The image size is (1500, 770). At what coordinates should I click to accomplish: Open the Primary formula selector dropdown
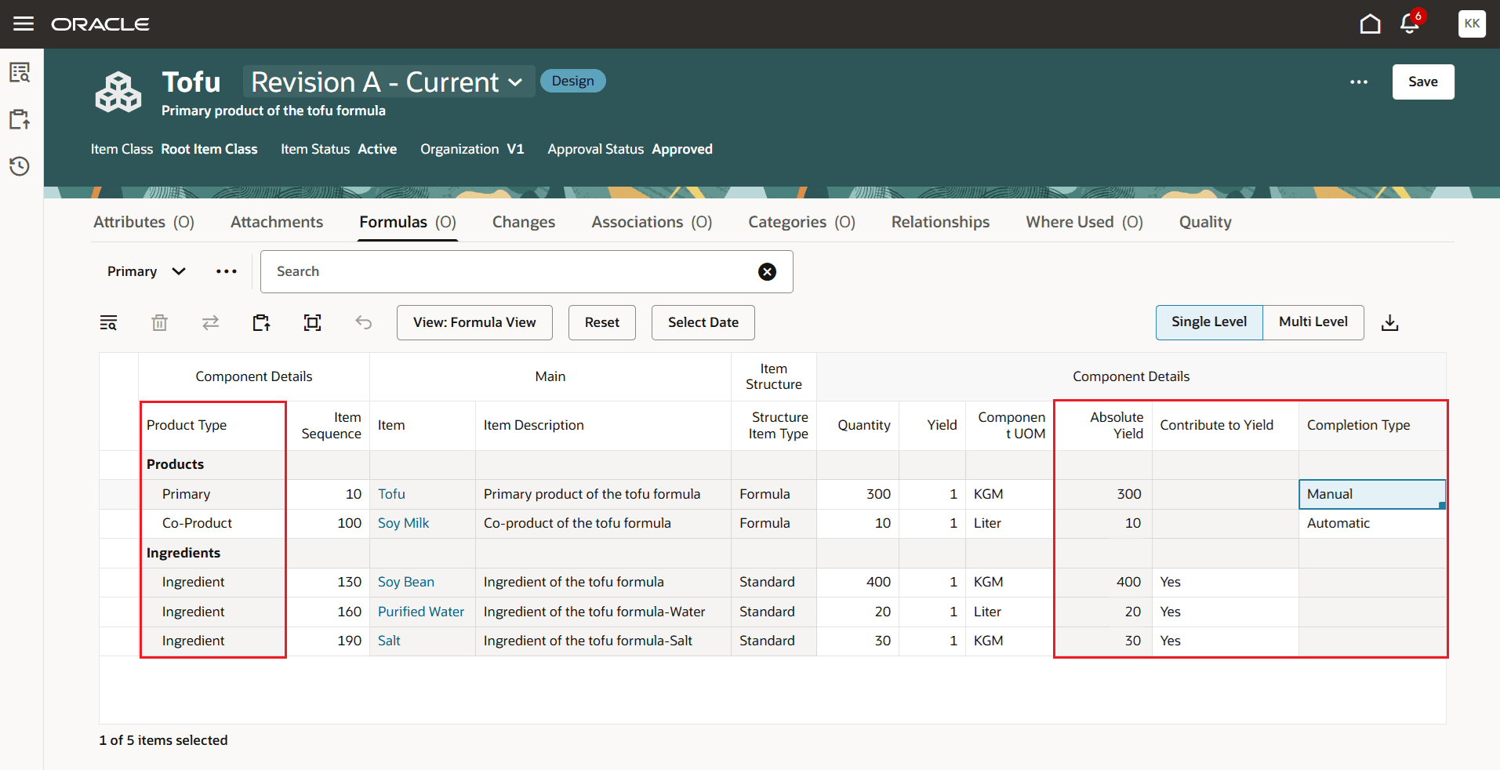tap(146, 271)
